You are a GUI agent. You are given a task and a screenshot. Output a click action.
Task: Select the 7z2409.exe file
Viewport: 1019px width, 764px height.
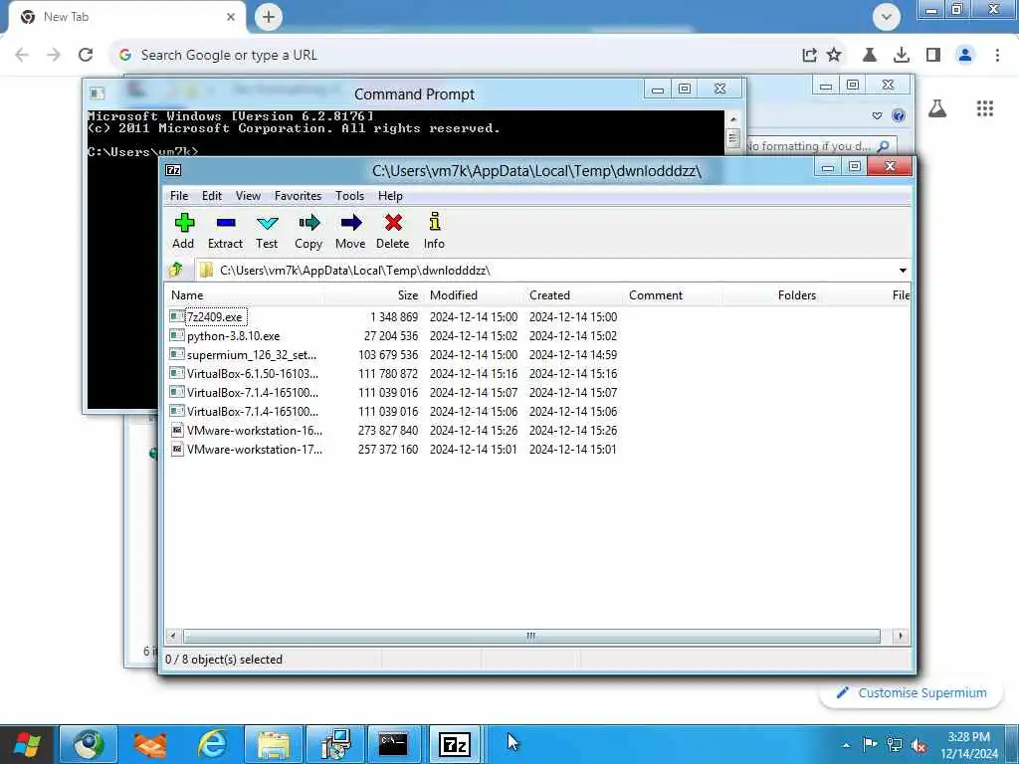pos(215,317)
